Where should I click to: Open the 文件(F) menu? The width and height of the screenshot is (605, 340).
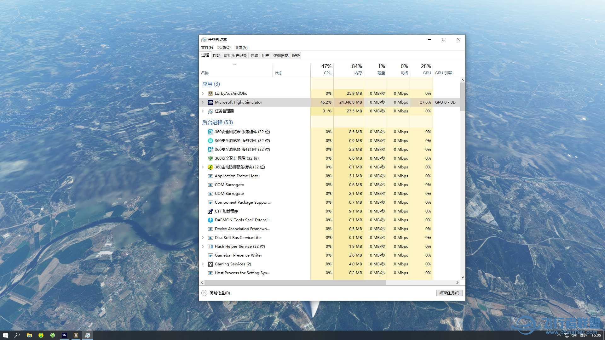click(207, 48)
